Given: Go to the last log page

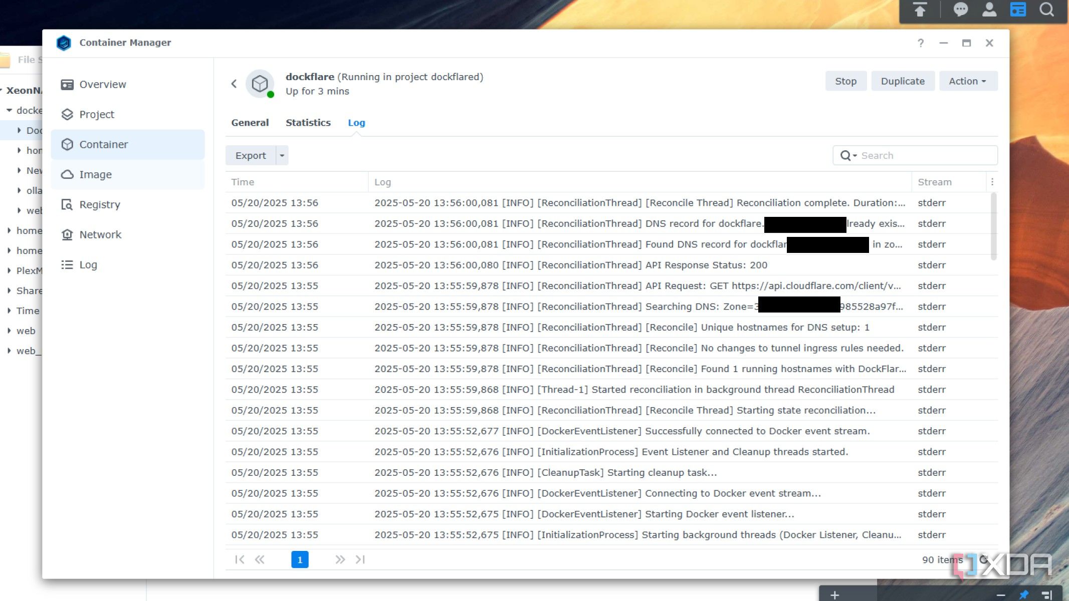Looking at the screenshot, I should (360, 559).
